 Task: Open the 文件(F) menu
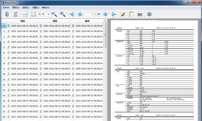point(6,7)
